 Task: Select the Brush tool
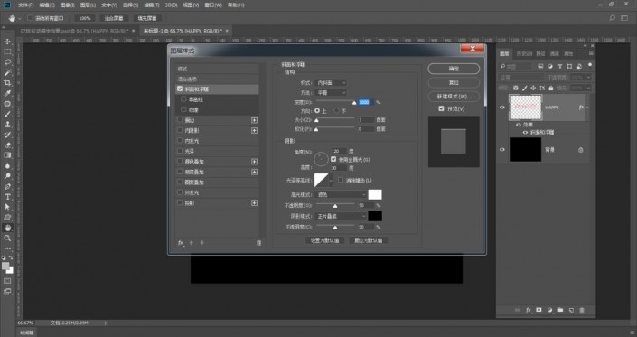pyautogui.click(x=7, y=114)
